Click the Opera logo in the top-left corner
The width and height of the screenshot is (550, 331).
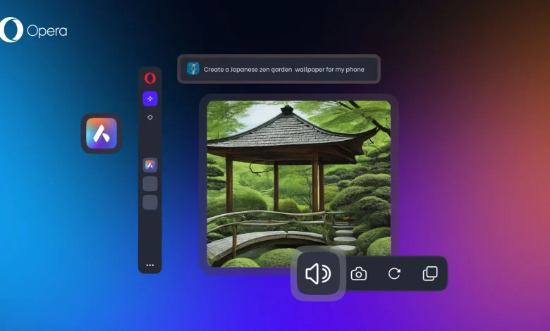pos(11,30)
